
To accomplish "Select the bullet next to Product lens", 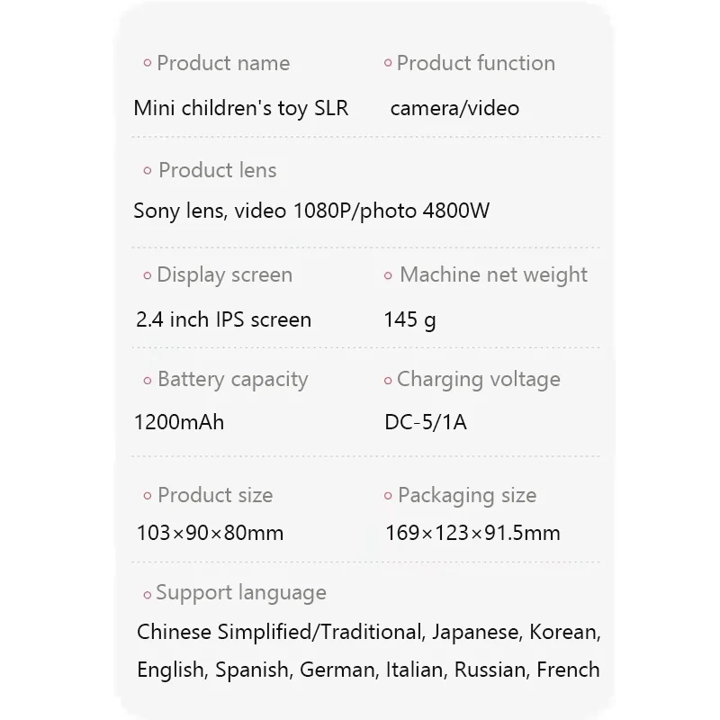I will click(148, 171).
